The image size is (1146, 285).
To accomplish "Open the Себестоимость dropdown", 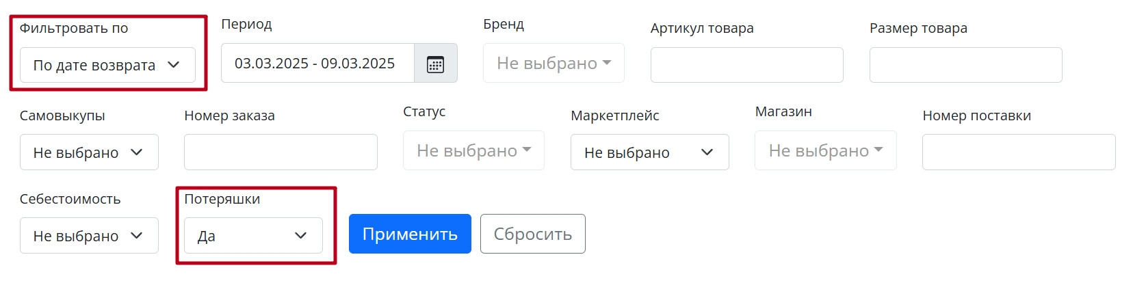I will click(x=89, y=236).
